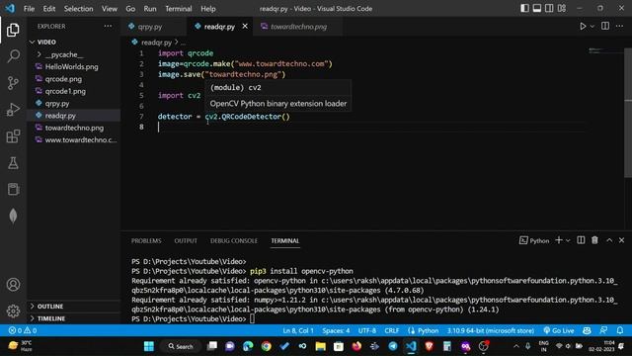The image size is (632, 356).
Task: Close the readqr.py tab
Action: [x=245, y=27]
